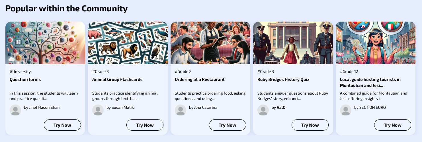Select the #University tag on Question forms

pos(20,72)
